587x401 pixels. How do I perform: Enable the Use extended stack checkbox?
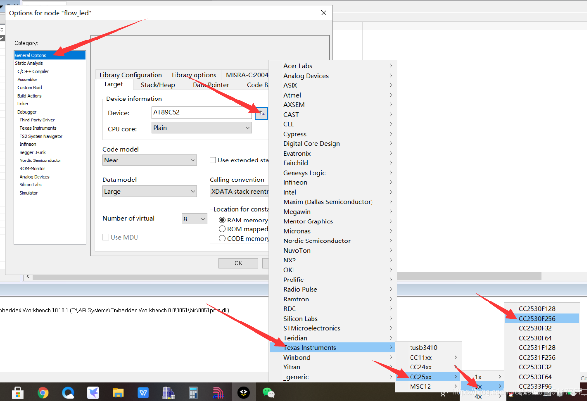point(213,160)
